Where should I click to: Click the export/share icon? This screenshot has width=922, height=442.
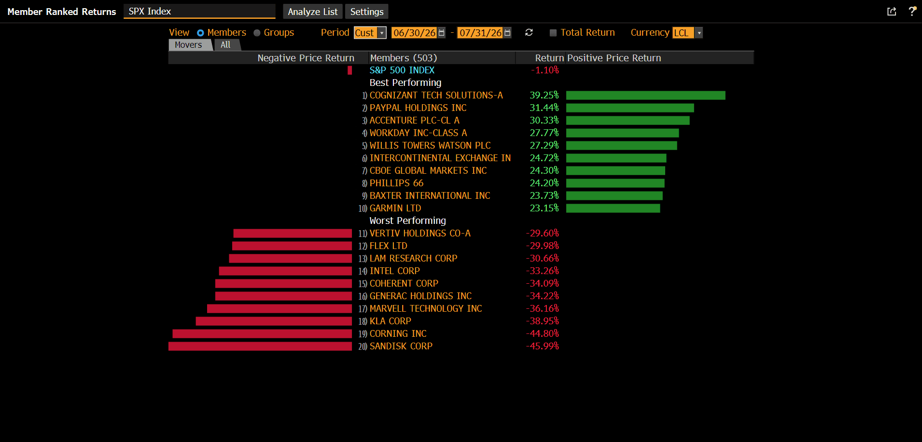pyautogui.click(x=892, y=12)
